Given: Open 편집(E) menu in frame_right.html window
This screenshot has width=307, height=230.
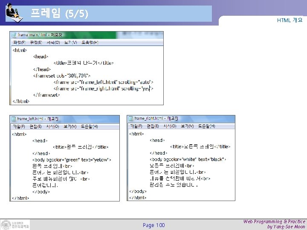Looking at the screenshot, I should 153,126.
